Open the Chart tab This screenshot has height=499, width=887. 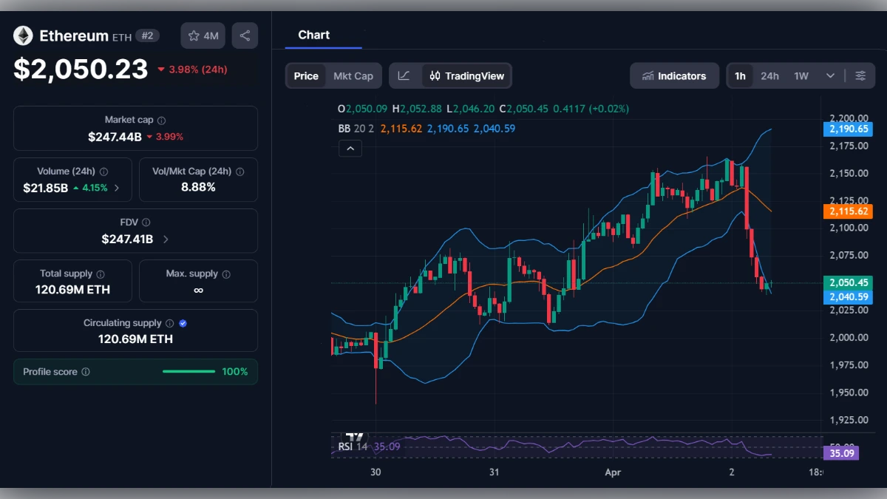point(313,35)
